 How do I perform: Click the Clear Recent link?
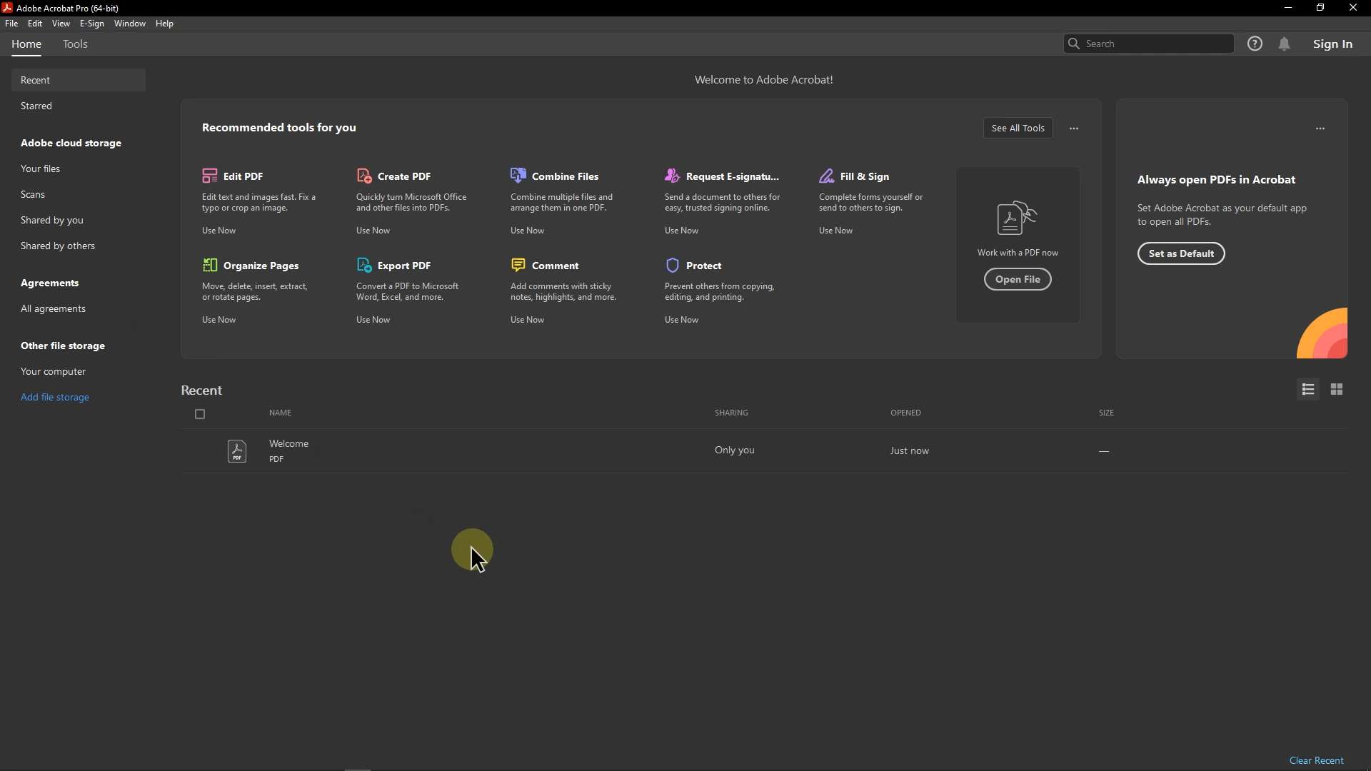pyautogui.click(x=1317, y=760)
